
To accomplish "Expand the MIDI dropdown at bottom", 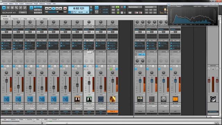I will [x=47, y=119].
